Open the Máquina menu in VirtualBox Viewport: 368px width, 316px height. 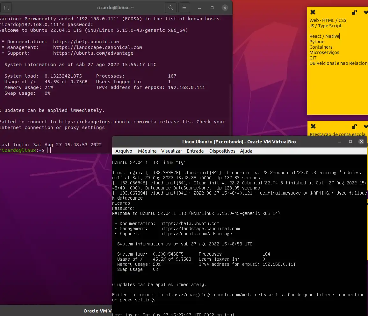pos(147,151)
